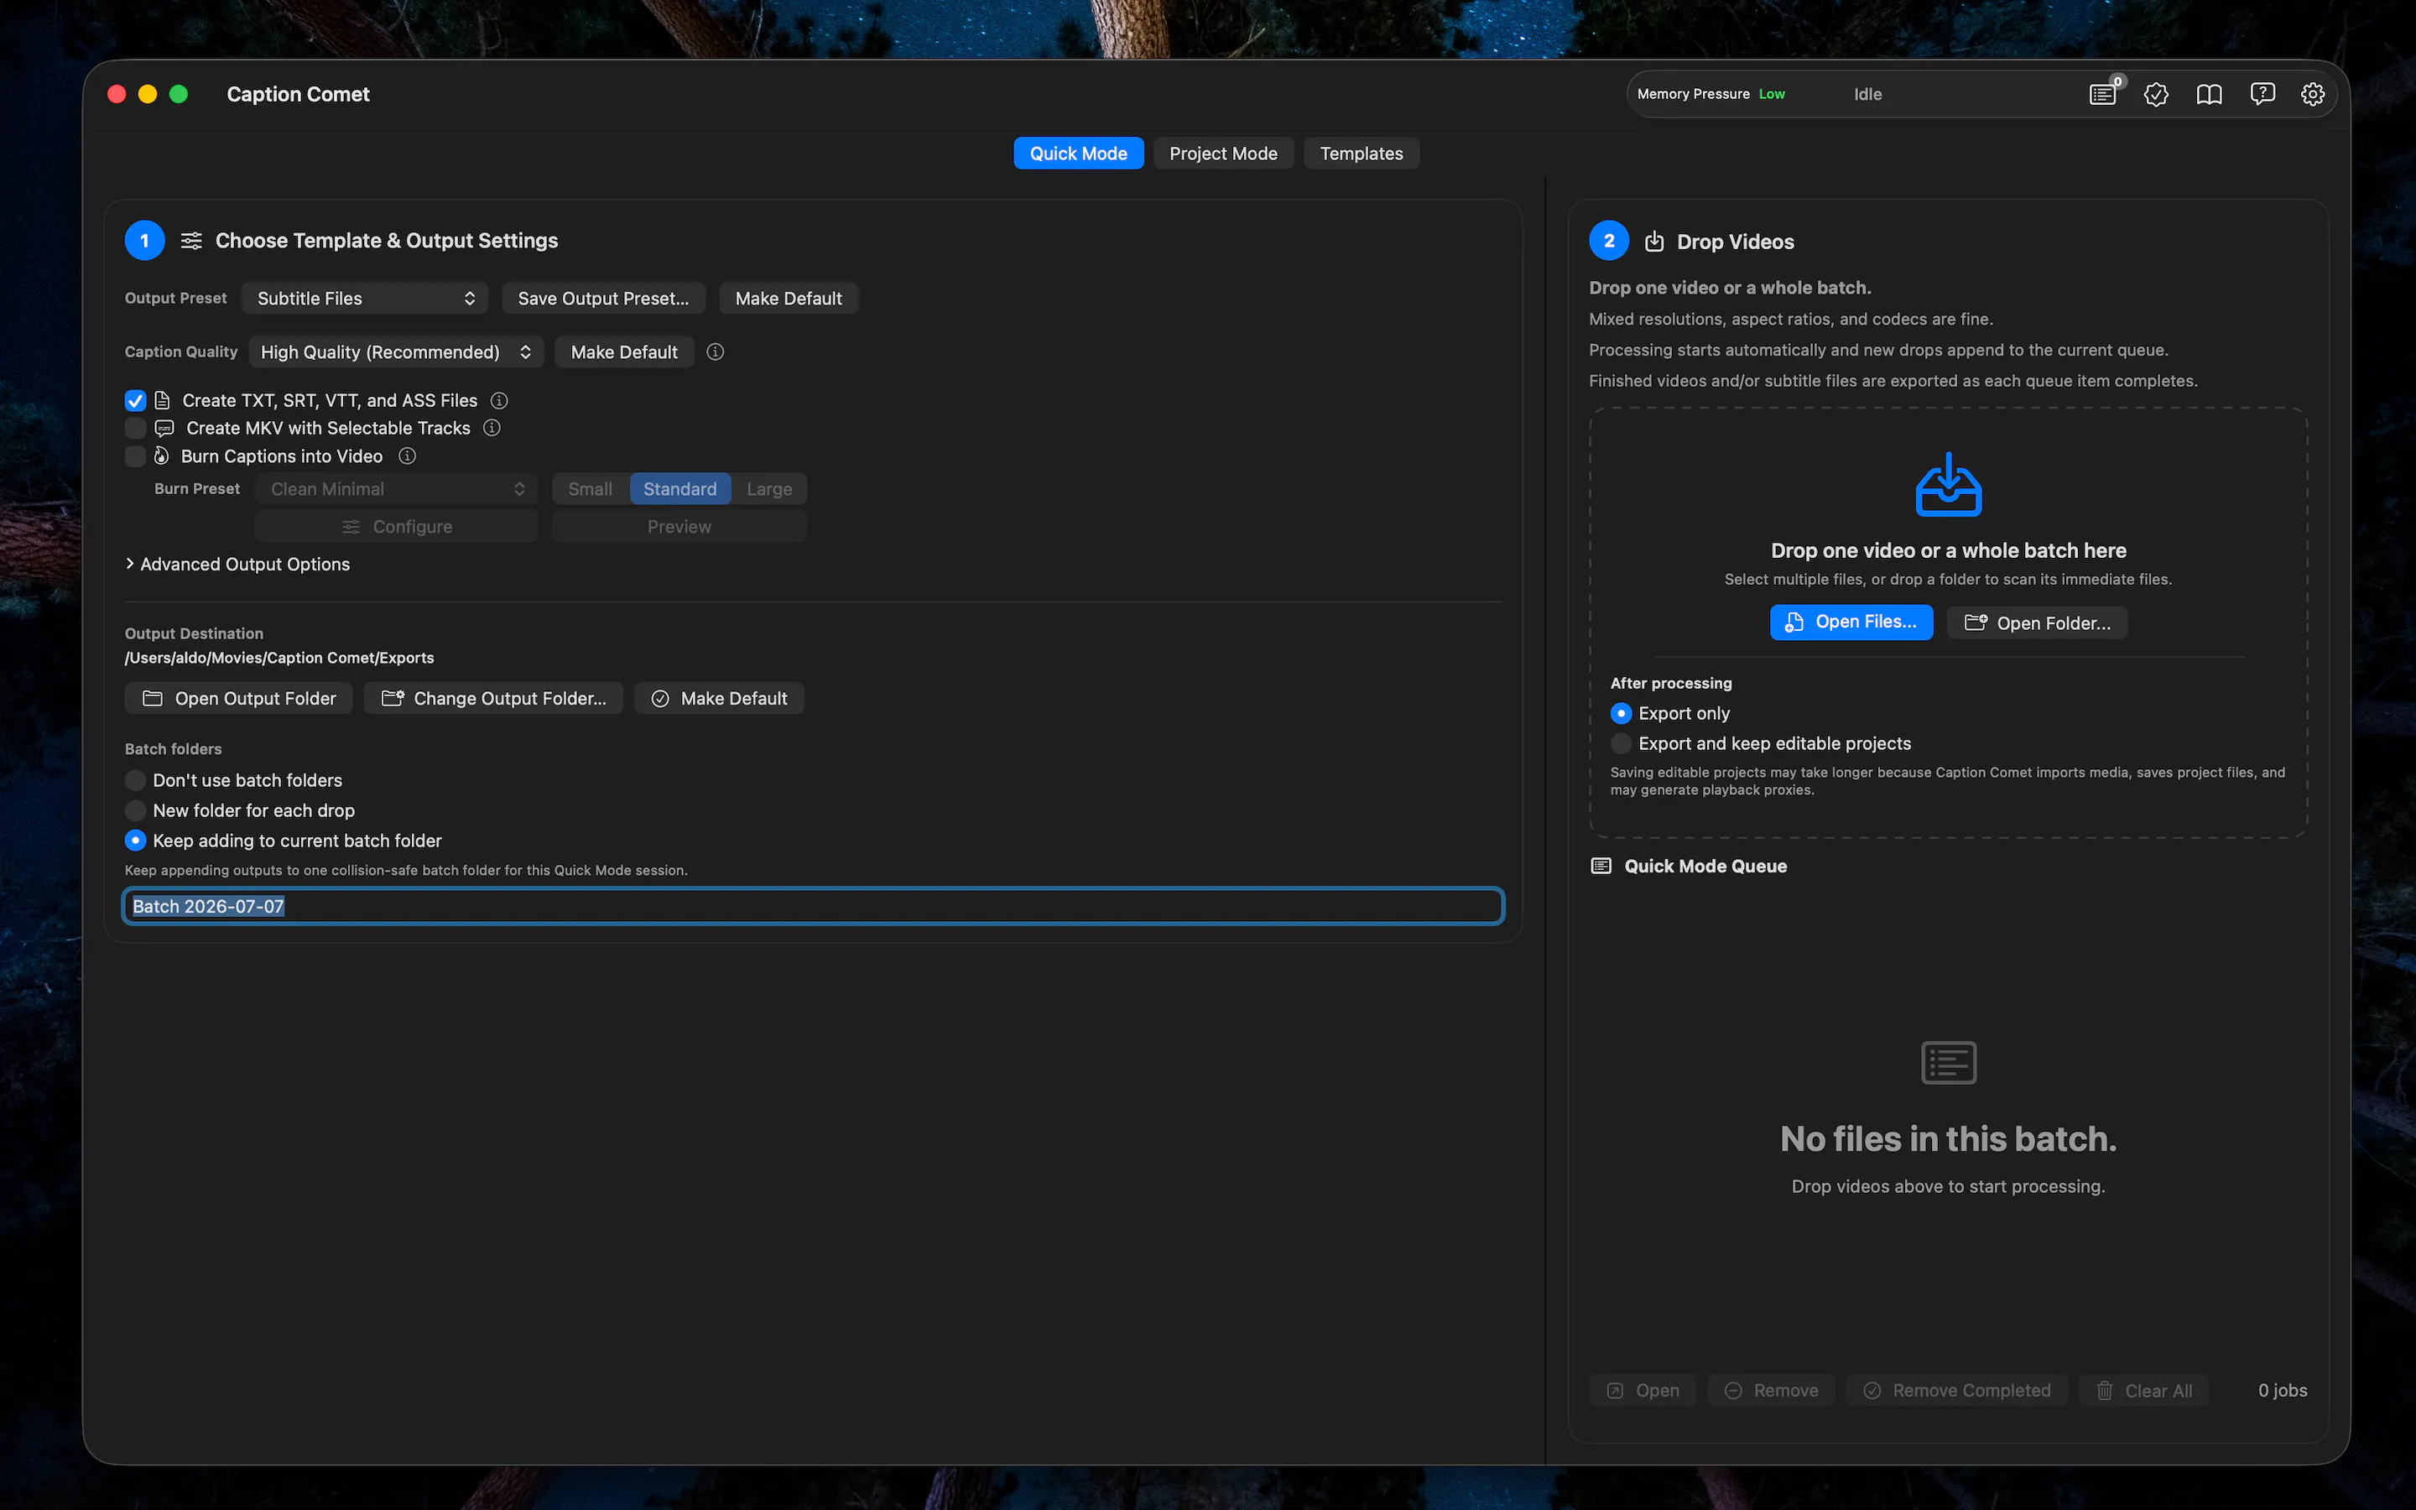Select Export and keep editable projects

pos(1621,743)
